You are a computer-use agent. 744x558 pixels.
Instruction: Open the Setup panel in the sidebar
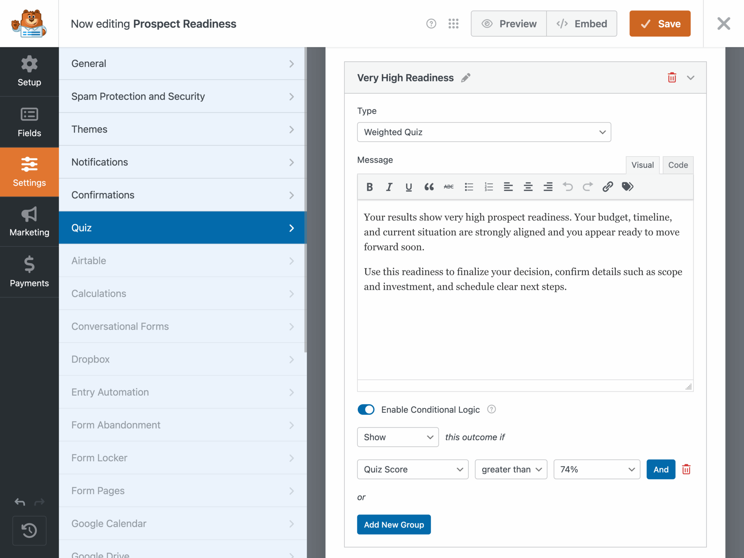[x=29, y=71]
